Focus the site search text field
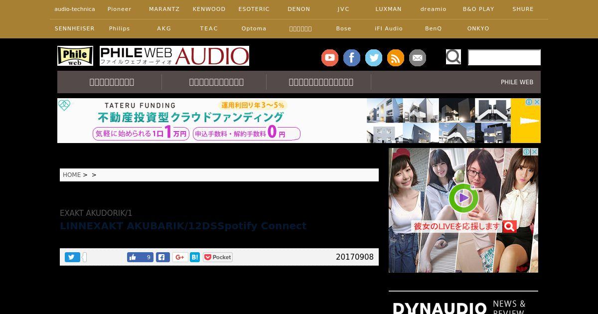Image resolution: width=598 pixels, height=314 pixels. 504,57
